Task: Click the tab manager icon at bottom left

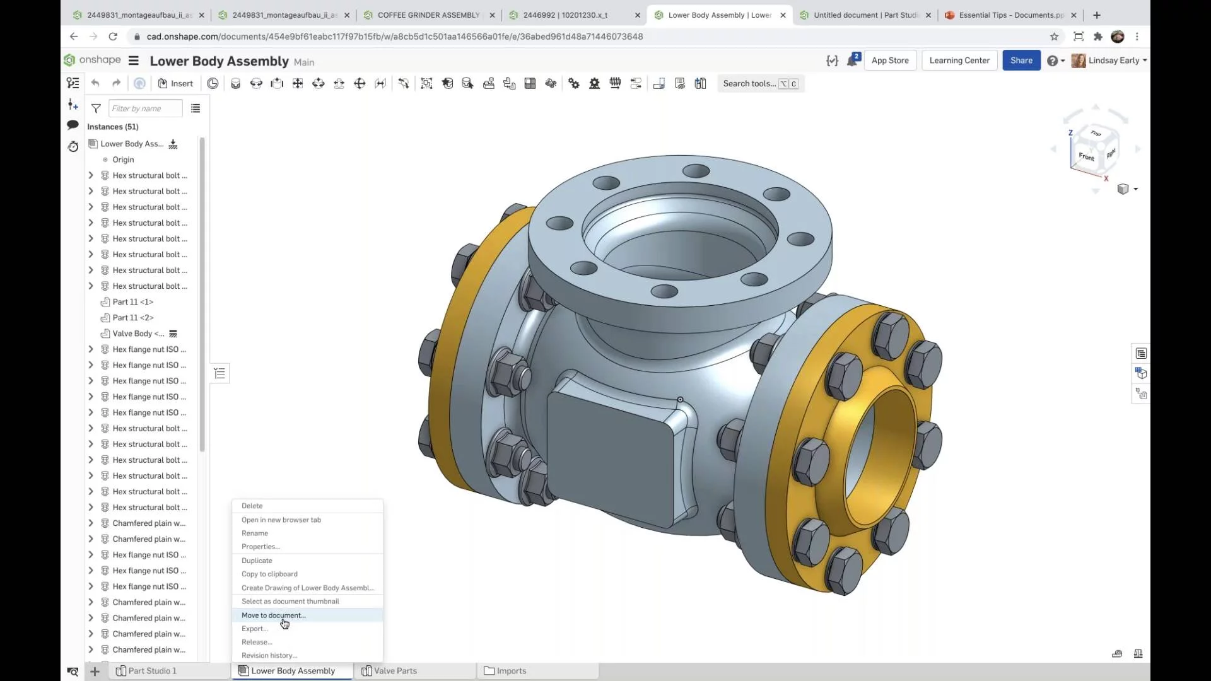Action: (x=73, y=672)
